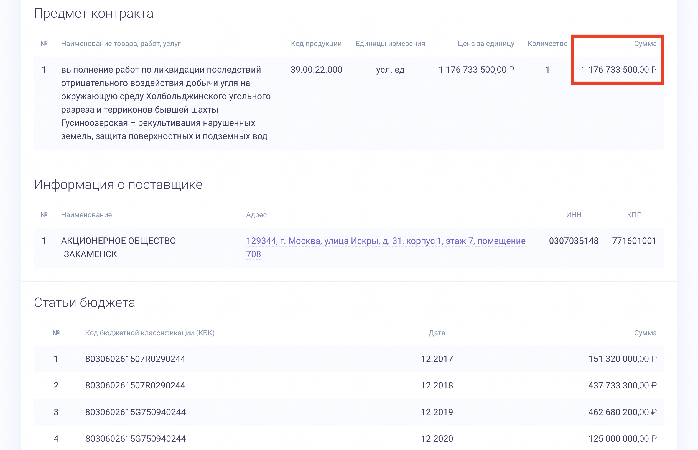698x450 pixels.
Task: Select the date 12.2019
Action: click(437, 412)
